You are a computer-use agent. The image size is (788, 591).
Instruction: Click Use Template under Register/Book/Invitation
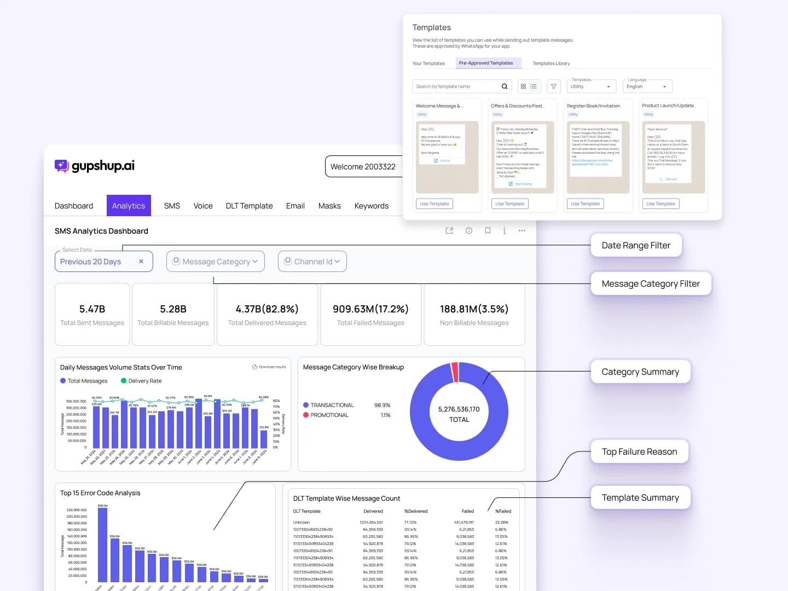click(585, 204)
